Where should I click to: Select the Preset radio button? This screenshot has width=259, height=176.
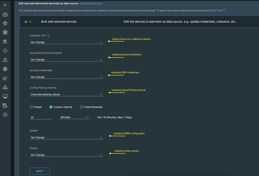click(x=32, y=107)
